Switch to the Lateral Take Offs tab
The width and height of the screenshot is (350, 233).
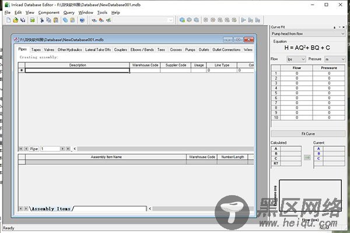98,50
